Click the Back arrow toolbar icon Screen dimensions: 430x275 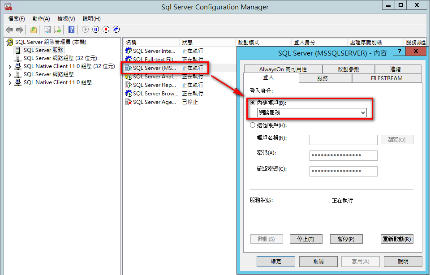(x=9, y=30)
